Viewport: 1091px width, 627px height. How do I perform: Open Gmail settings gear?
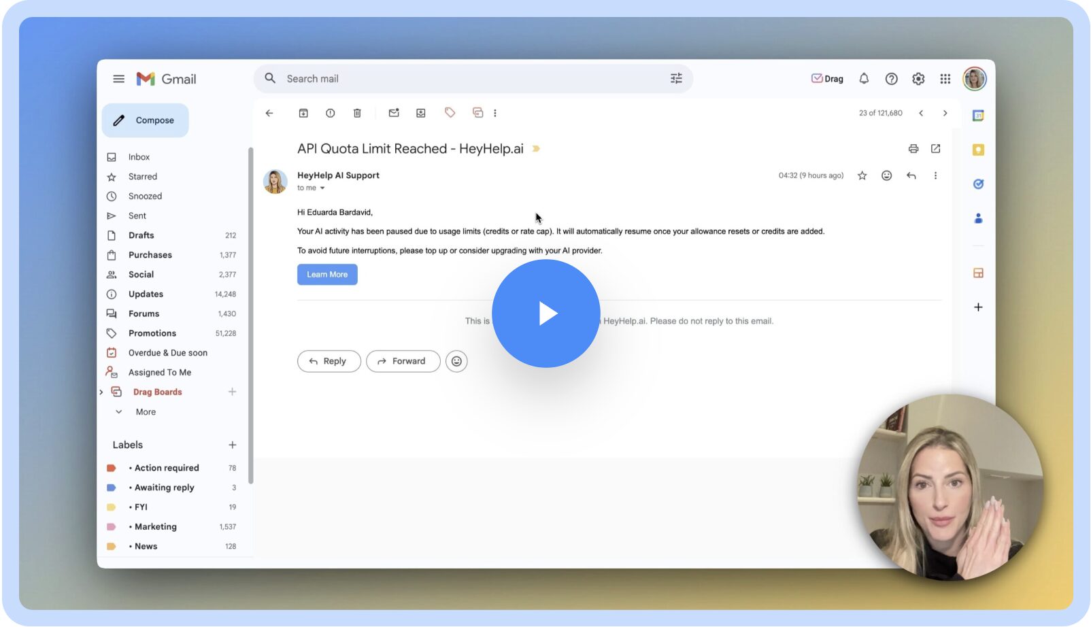tap(918, 79)
